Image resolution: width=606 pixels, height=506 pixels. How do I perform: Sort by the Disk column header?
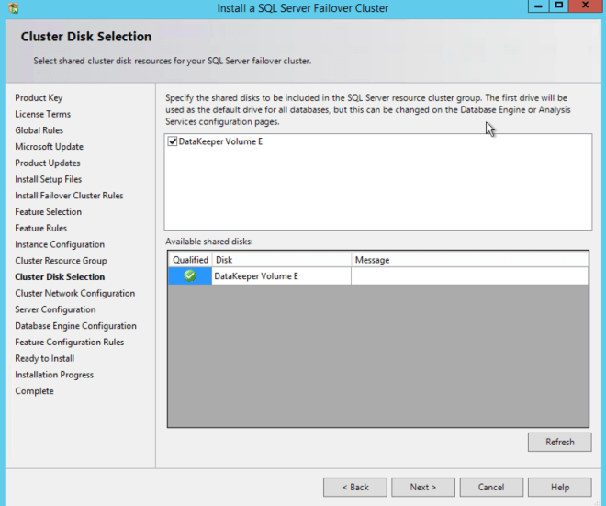tap(281, 260)
